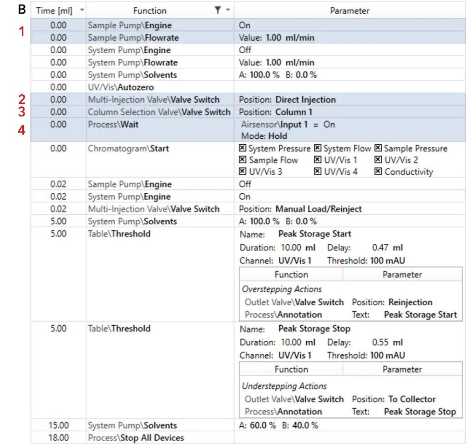Click the filter icon in Function header
Image resolution: width=466 pixels, height=444 pixels.
click(218, 10)
